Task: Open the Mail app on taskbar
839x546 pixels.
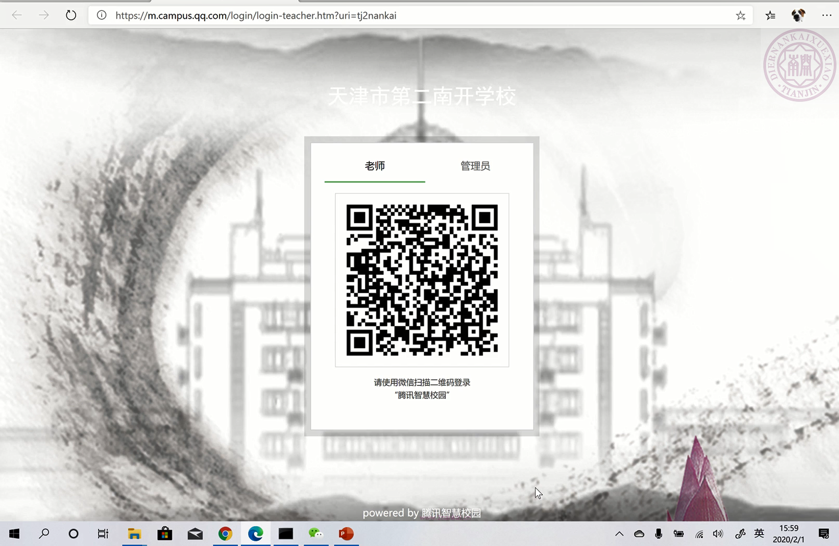Action: pyautogui.click(x=195, y=533)
